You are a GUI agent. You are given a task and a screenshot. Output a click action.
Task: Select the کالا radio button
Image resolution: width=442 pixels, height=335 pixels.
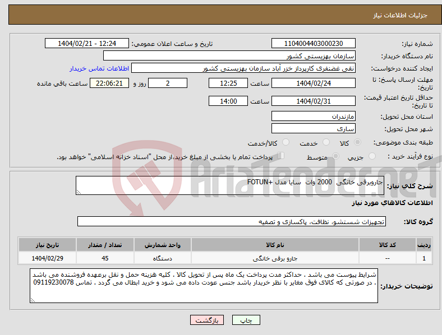tap(357, 142)
